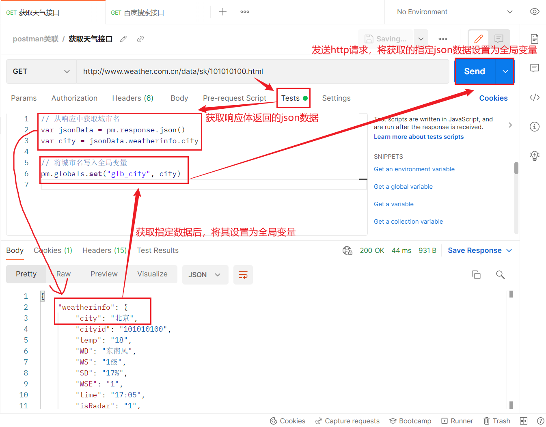Screen dimensions: 546x427
Task: Copy response body icon
Action: tap(476, 275)
